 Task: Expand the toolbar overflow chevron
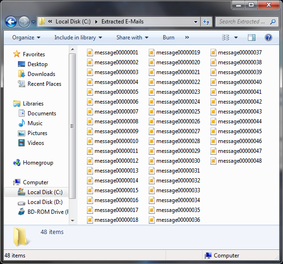(x=187, y=38)
